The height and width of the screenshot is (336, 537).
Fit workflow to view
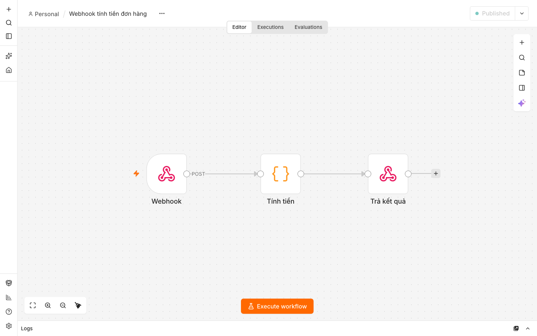(x=33, y=305)
